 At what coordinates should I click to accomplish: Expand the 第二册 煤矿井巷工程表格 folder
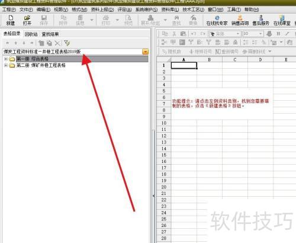[x=6, y=65]
